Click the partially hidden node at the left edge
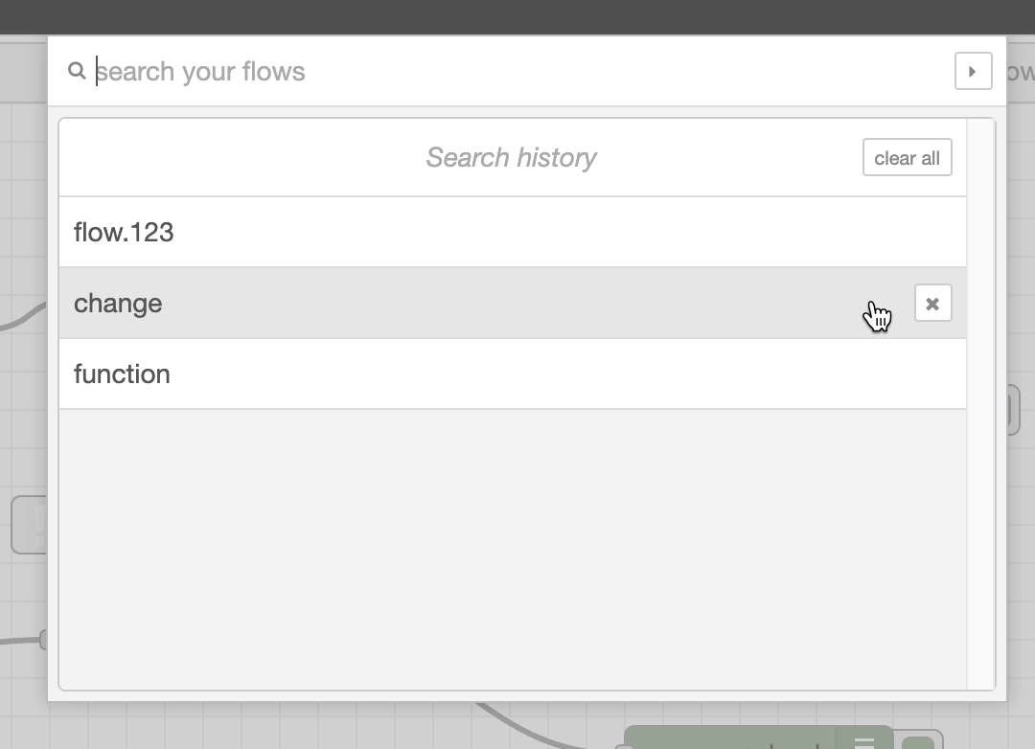The width and height of the screenshot is (1035, 749). (30, 525)
